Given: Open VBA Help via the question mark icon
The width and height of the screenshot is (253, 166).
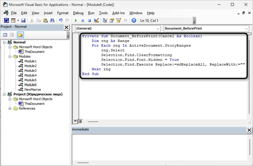Looking at the screenshot, I should point(133,20).
